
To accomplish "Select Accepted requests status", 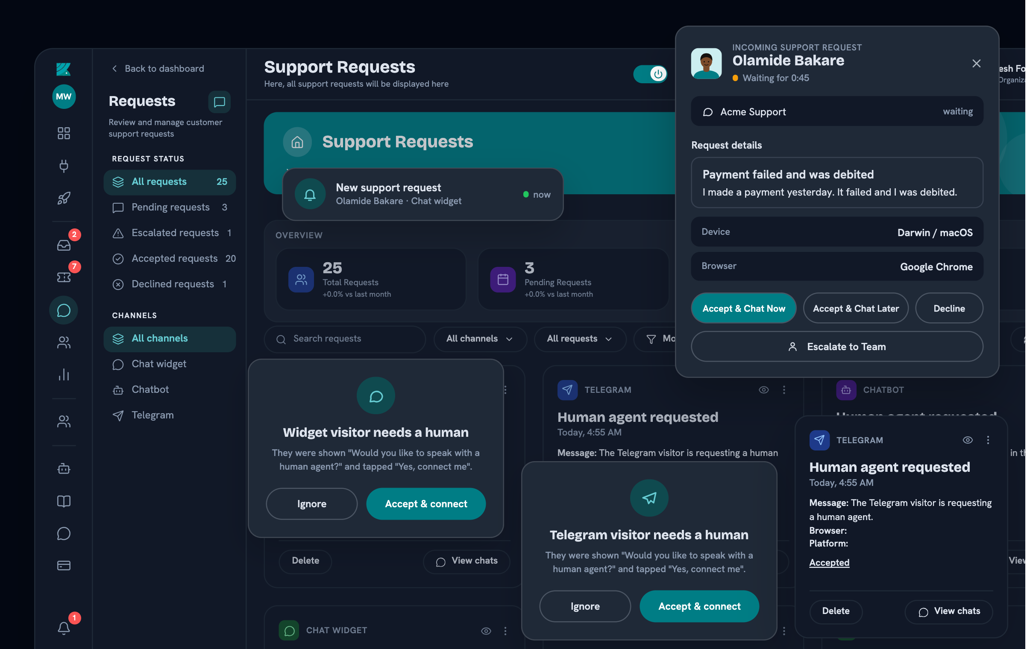I will (170, 259).
